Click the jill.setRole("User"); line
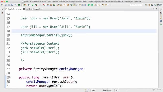 tap(40, 52)
